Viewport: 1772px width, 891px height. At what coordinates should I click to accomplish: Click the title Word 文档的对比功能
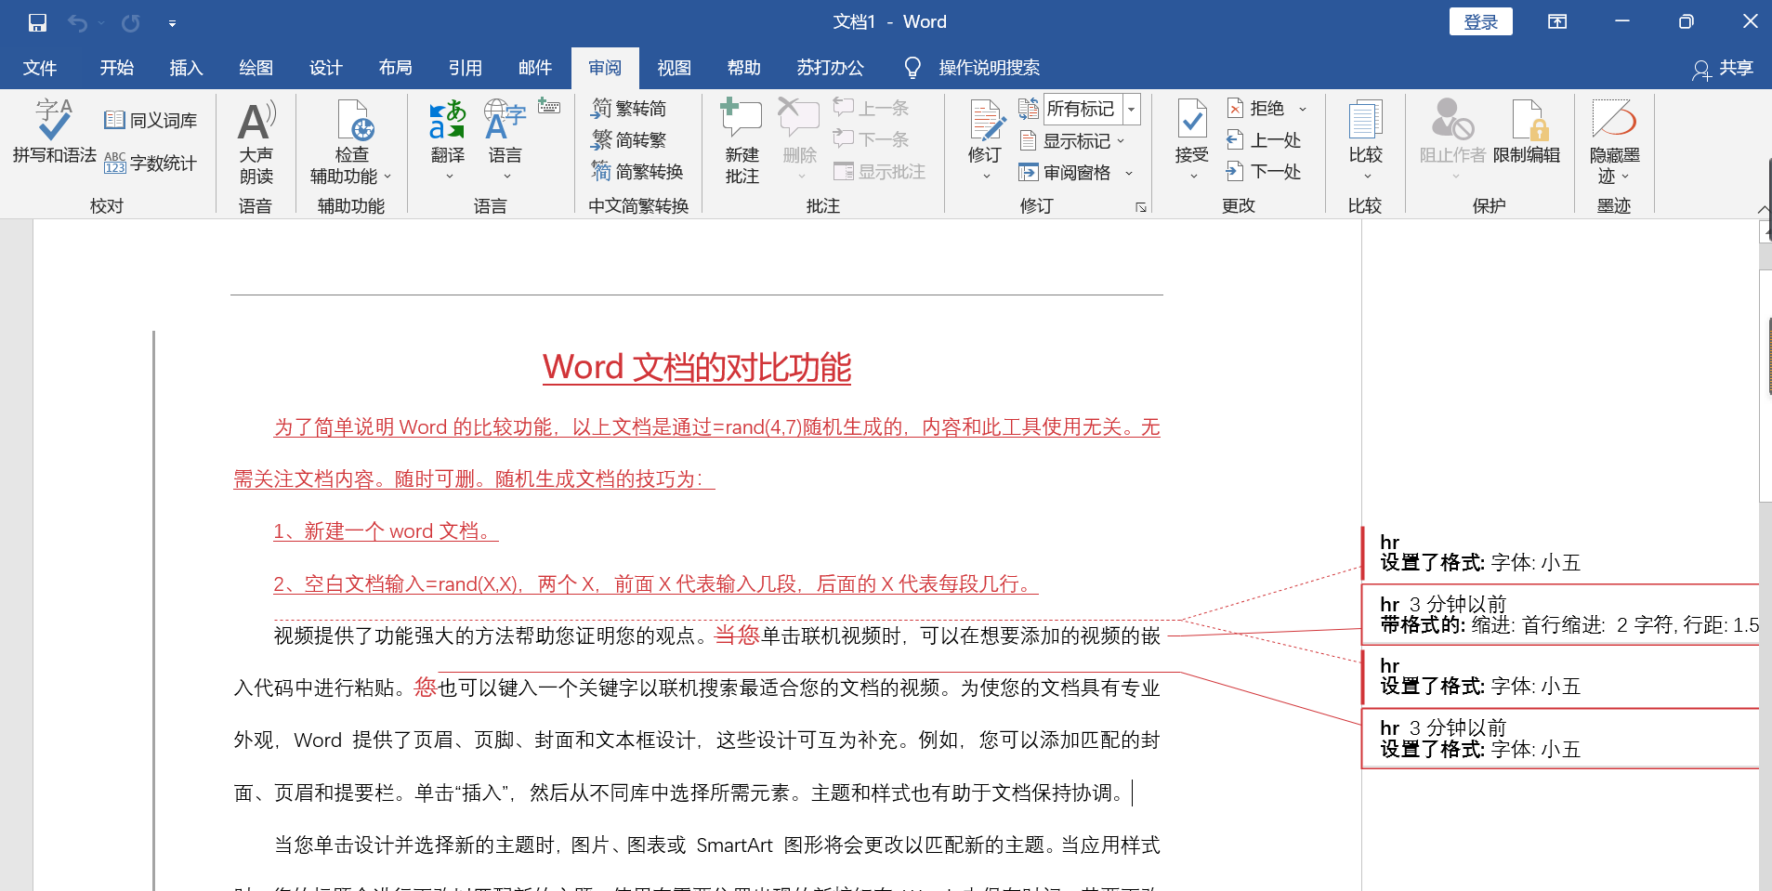(697, 367)
